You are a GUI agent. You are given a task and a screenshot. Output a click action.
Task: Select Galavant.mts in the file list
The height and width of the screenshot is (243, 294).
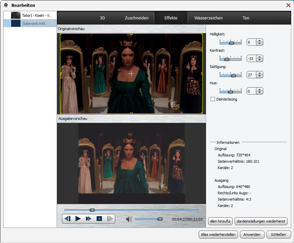[x=30, y=23]
